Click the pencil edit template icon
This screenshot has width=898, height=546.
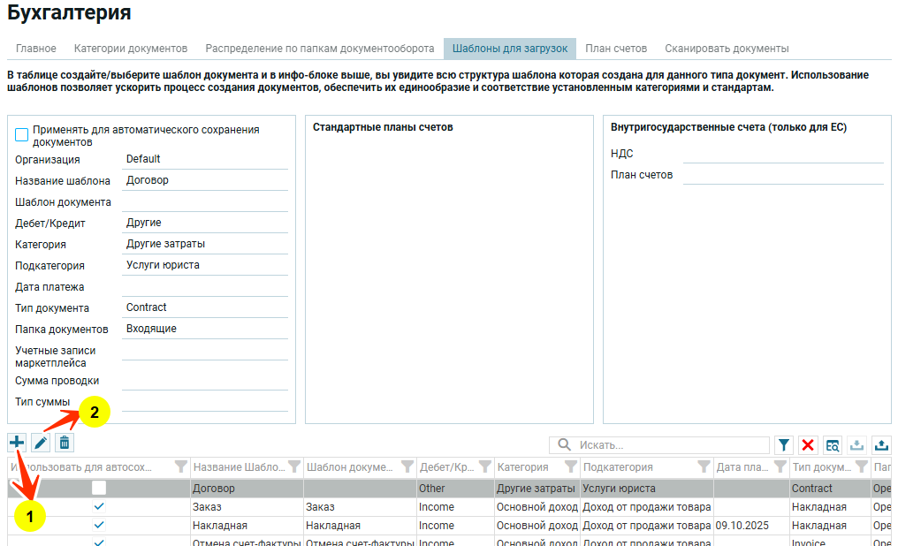(41, 442)
